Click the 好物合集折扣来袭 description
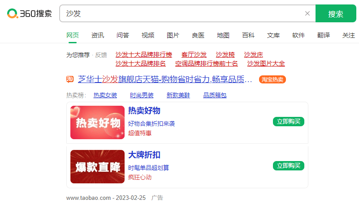Screen dimensions: 359x207 151,124
